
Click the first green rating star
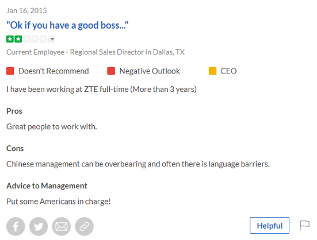pyautogui.click(x=10, y=39)
